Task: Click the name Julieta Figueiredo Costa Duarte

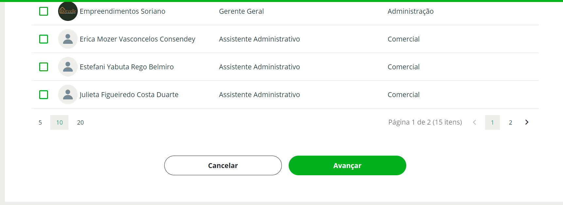Action: point(129,95)
